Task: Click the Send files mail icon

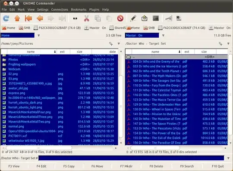Action: (x=144, y=18)
